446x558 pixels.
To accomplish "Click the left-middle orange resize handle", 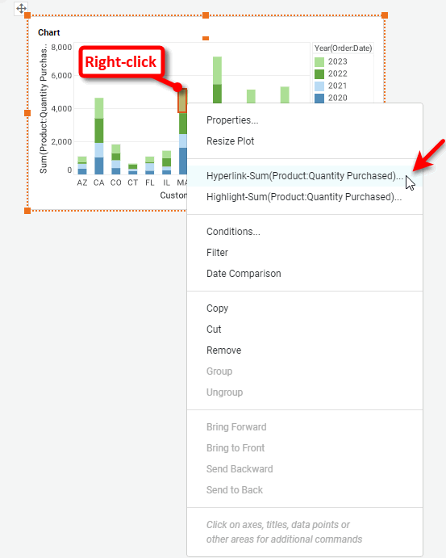I will pyautogui.click(x=27, y=113).
